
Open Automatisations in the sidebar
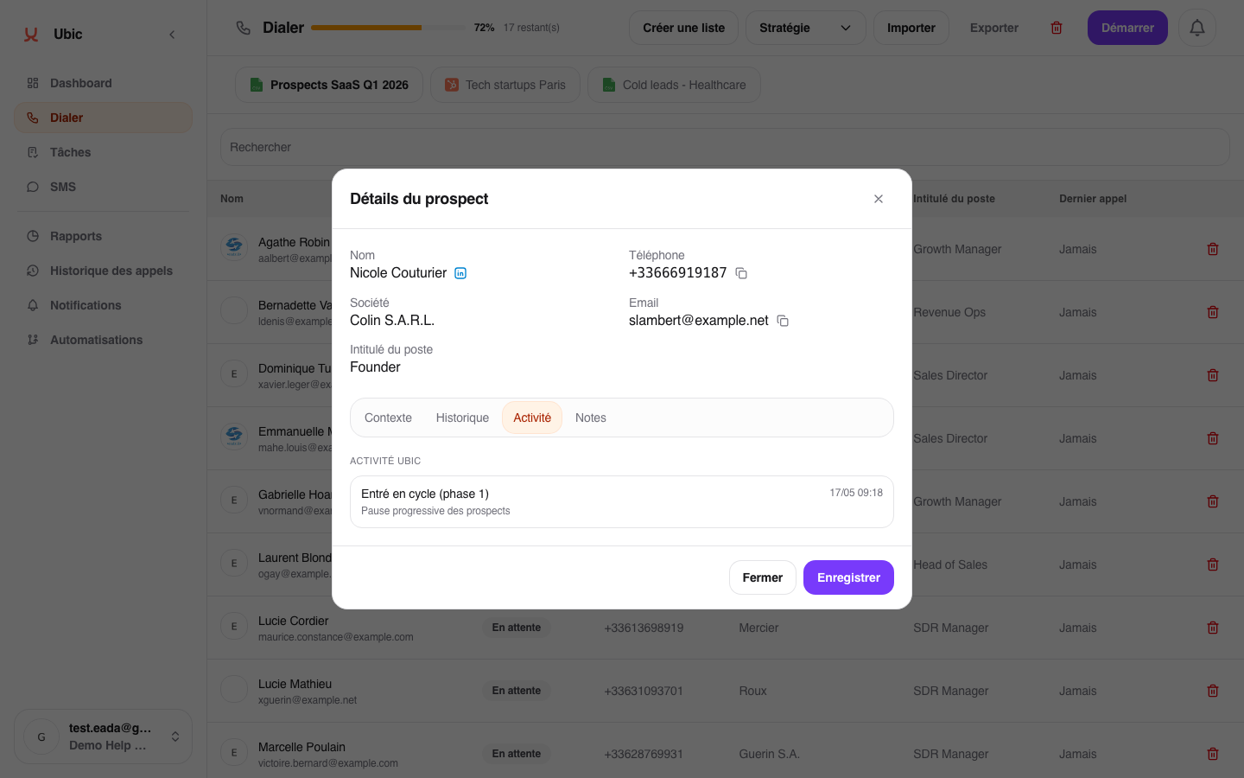pyautogui.click(x=97, y=340)
